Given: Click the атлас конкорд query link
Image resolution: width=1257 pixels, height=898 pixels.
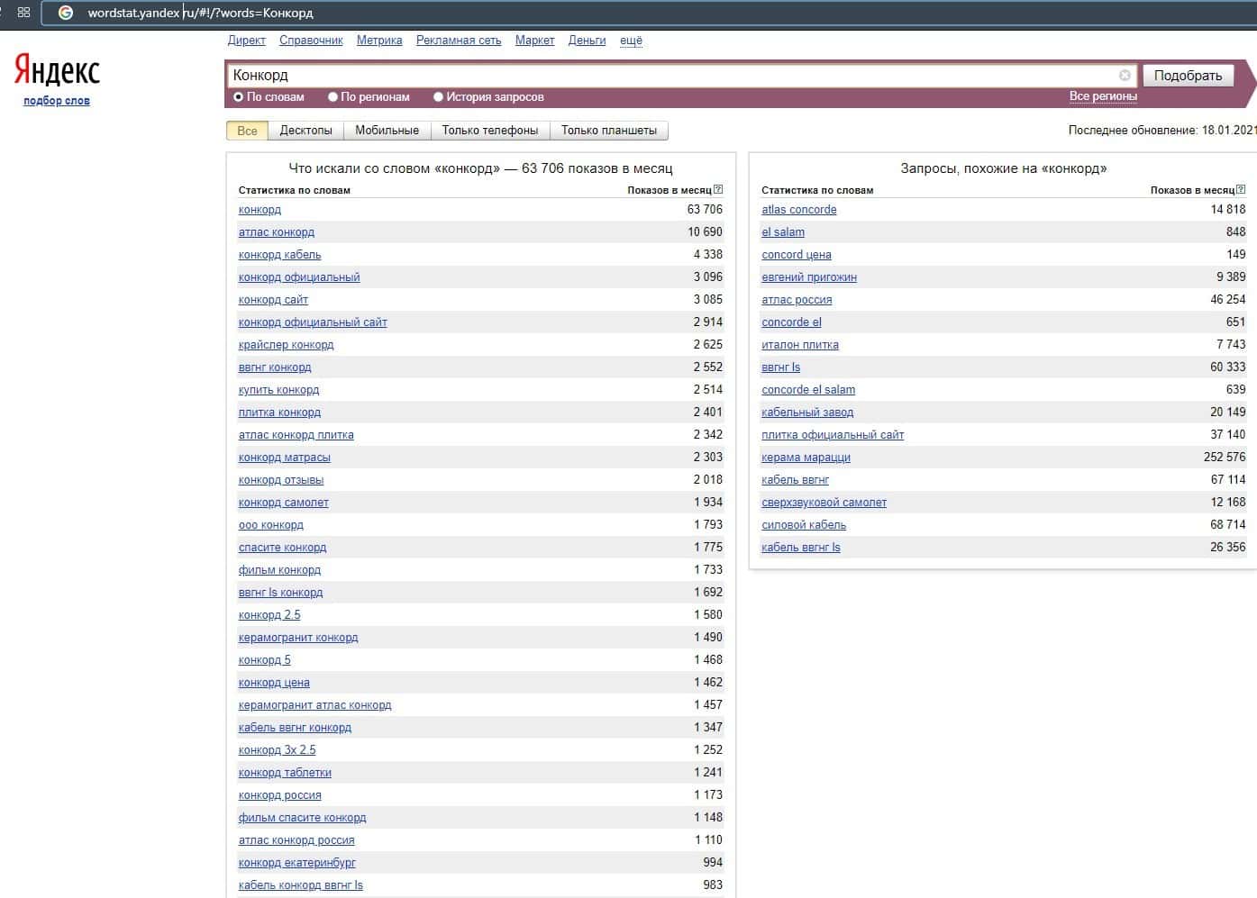Looking at the screenshot, I should (276, 232).
